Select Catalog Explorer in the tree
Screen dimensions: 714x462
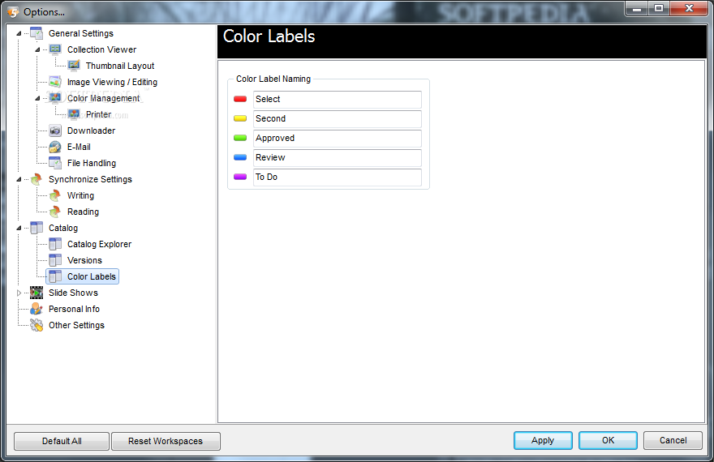pyautogui.click(x=99, y=244)
